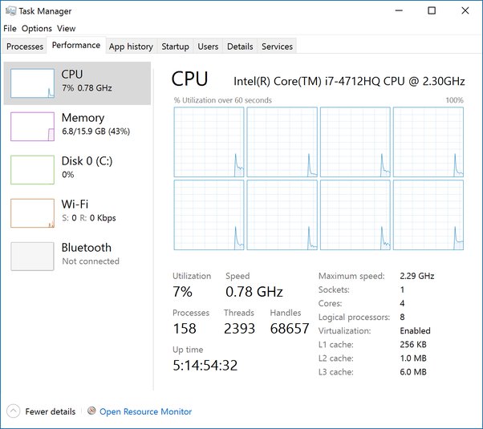Viewport: 483px width, 429px height.
Task: Select the Performance tab
Action: point(76,45)
